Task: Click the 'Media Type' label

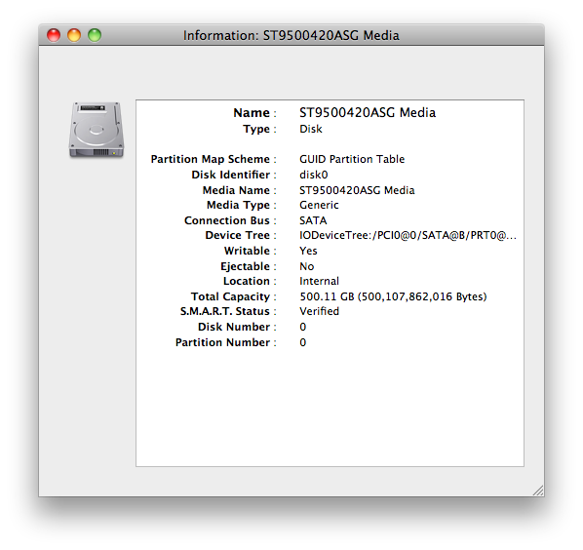Action: 238,205
